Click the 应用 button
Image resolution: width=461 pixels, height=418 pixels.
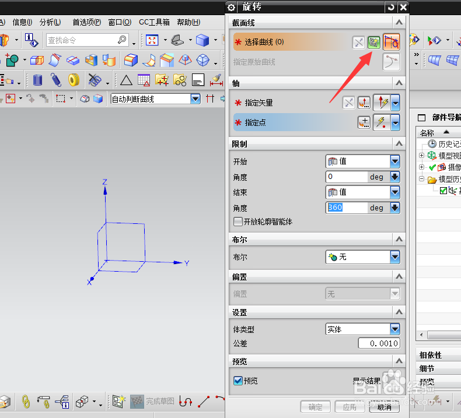[x=350, y=407]
